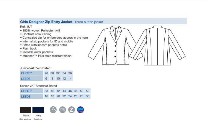Screen dimensions: 206x132
Task: Click the Ref: 1UT reference text
Action: pos(26,27)
